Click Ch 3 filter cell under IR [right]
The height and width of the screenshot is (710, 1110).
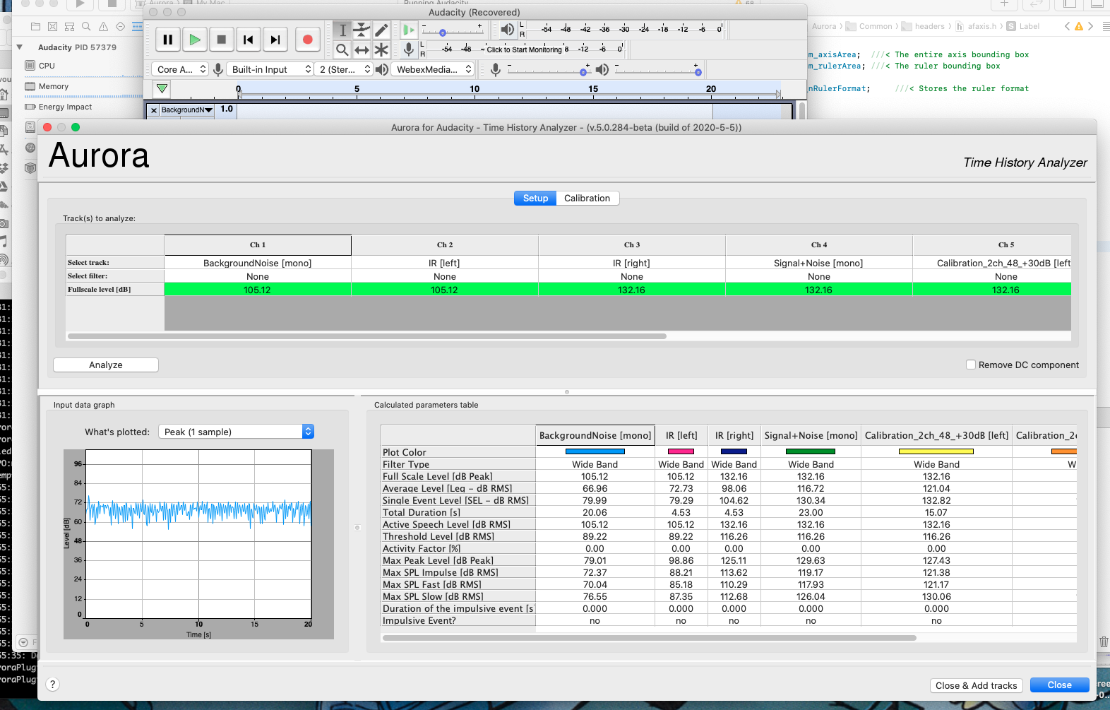632,276
